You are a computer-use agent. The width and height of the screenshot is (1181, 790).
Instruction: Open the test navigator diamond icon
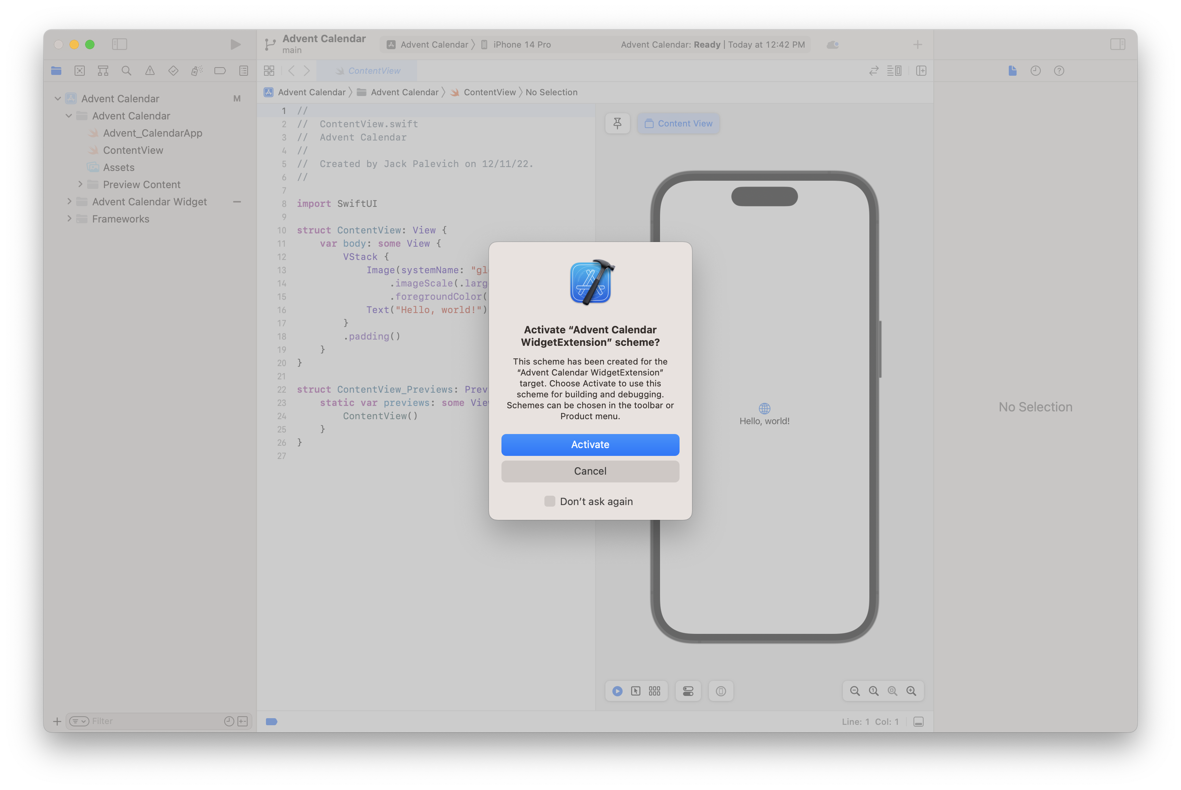[173, 71]
